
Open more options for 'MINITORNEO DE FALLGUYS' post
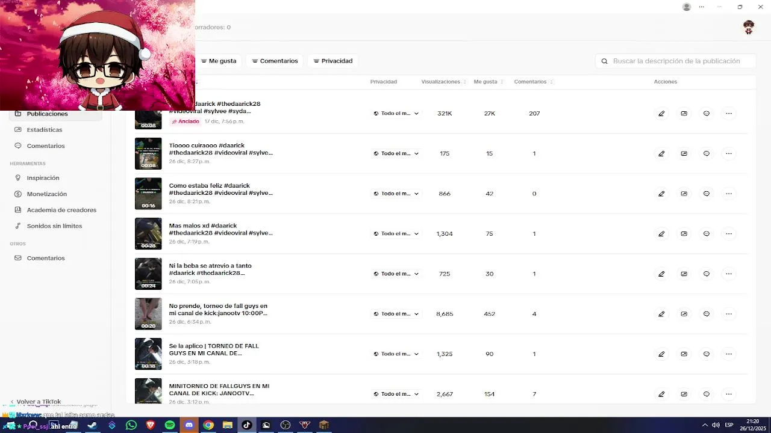coord(729,394)
